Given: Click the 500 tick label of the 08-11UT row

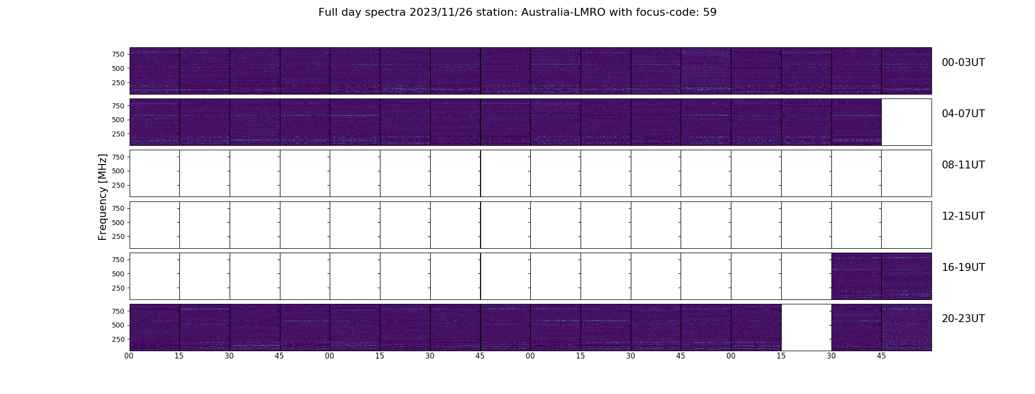Looking at the screenshot, I should click(118, 171).
